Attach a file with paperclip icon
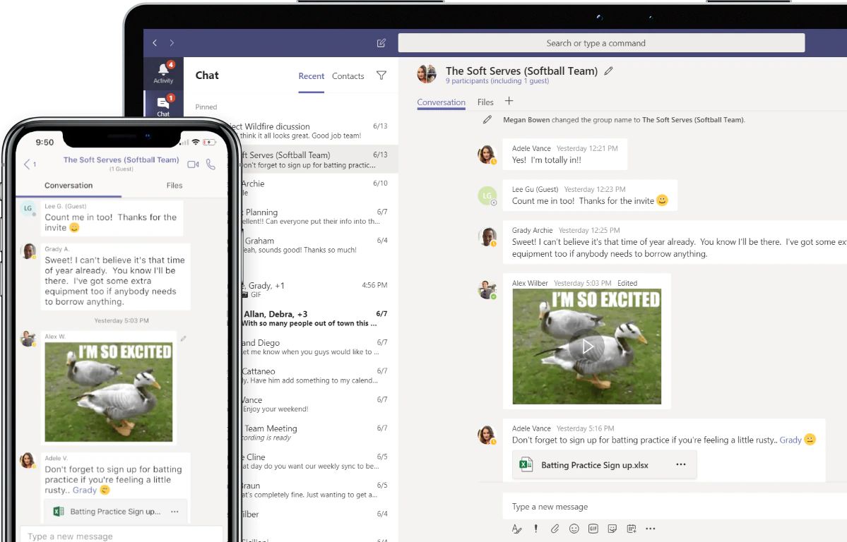Screen dimensions: 847x542 tap(555, 529)
